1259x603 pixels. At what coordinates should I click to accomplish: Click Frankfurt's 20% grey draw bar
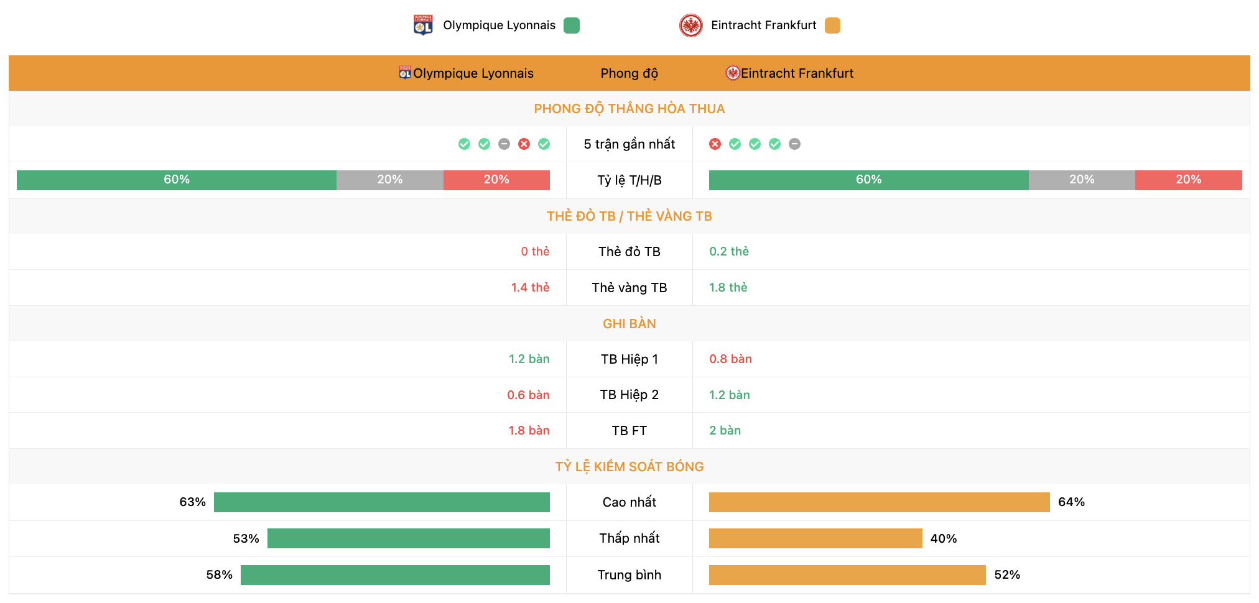coord(1082,180)
